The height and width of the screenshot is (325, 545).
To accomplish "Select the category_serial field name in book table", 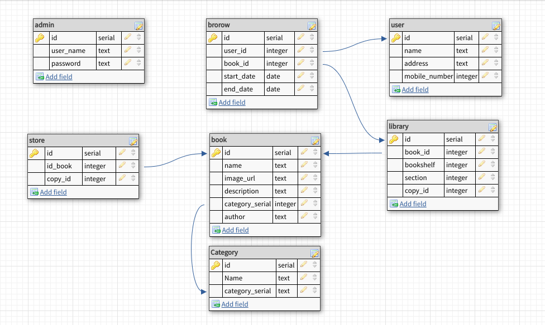I will 247,204.
